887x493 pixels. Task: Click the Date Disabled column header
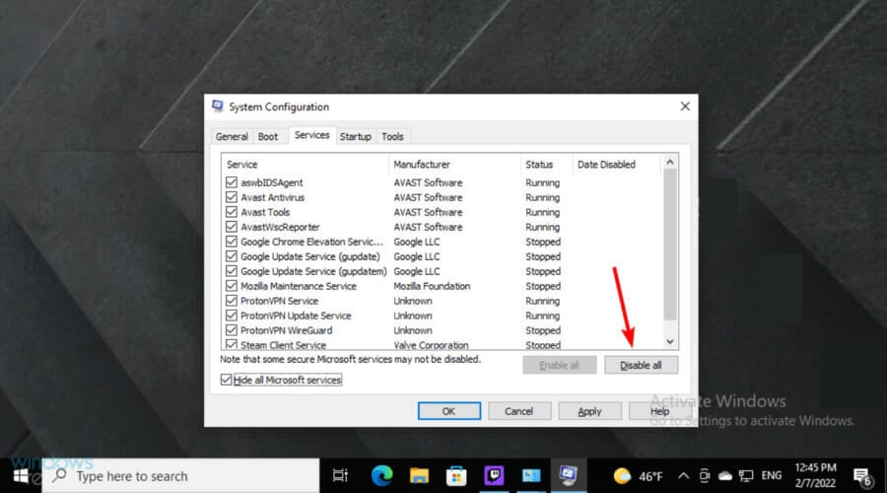click(616, 164)
